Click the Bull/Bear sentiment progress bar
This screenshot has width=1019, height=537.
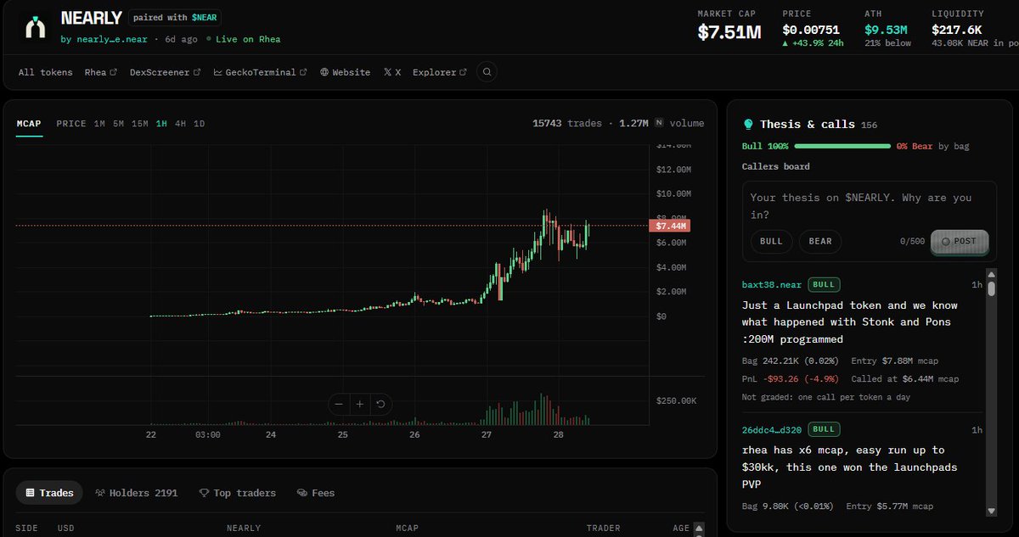click(842, 146)
